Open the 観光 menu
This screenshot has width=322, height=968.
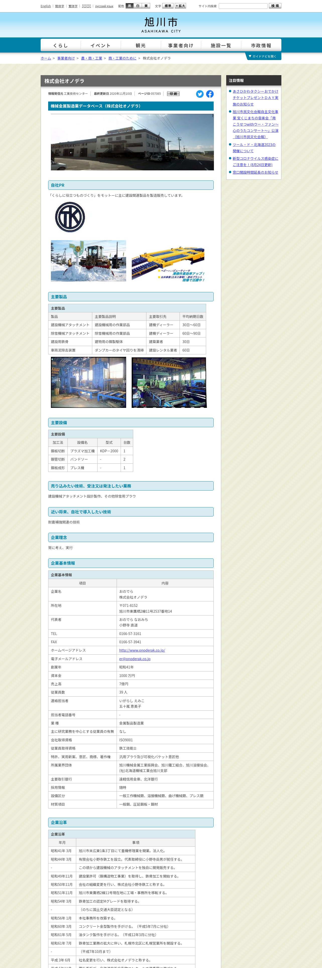(141, 45)
